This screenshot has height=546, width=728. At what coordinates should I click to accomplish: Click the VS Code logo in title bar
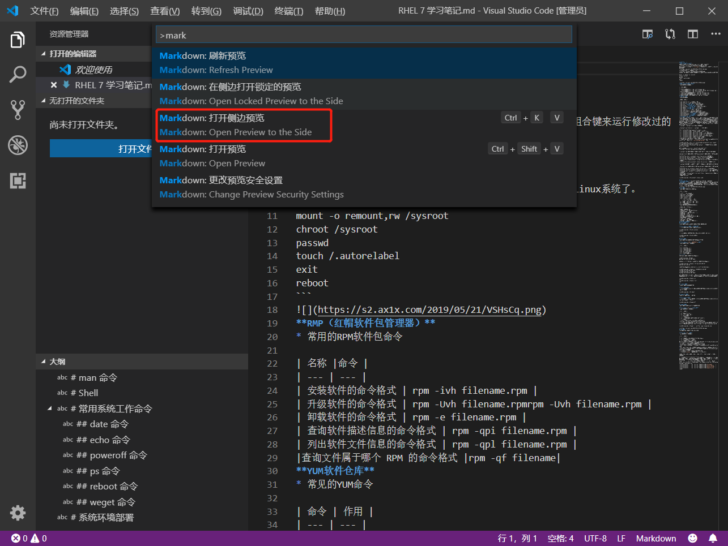pyautogui.click(x=12, y=11)
